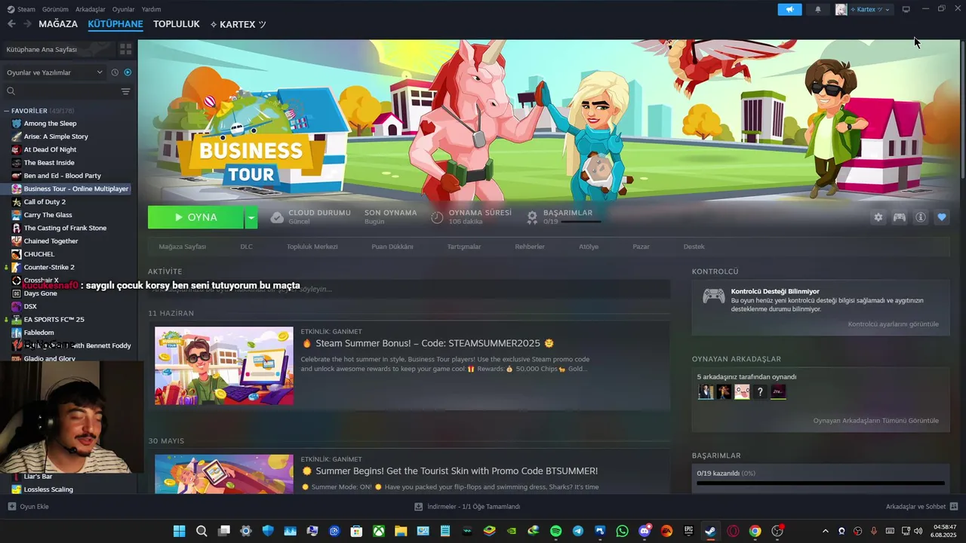966x543 pixels.
Task: Select Arise: A Simple Story in the list
Action: [x=56, y=137]
